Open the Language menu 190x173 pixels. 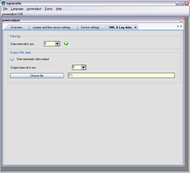coord(17,9)
